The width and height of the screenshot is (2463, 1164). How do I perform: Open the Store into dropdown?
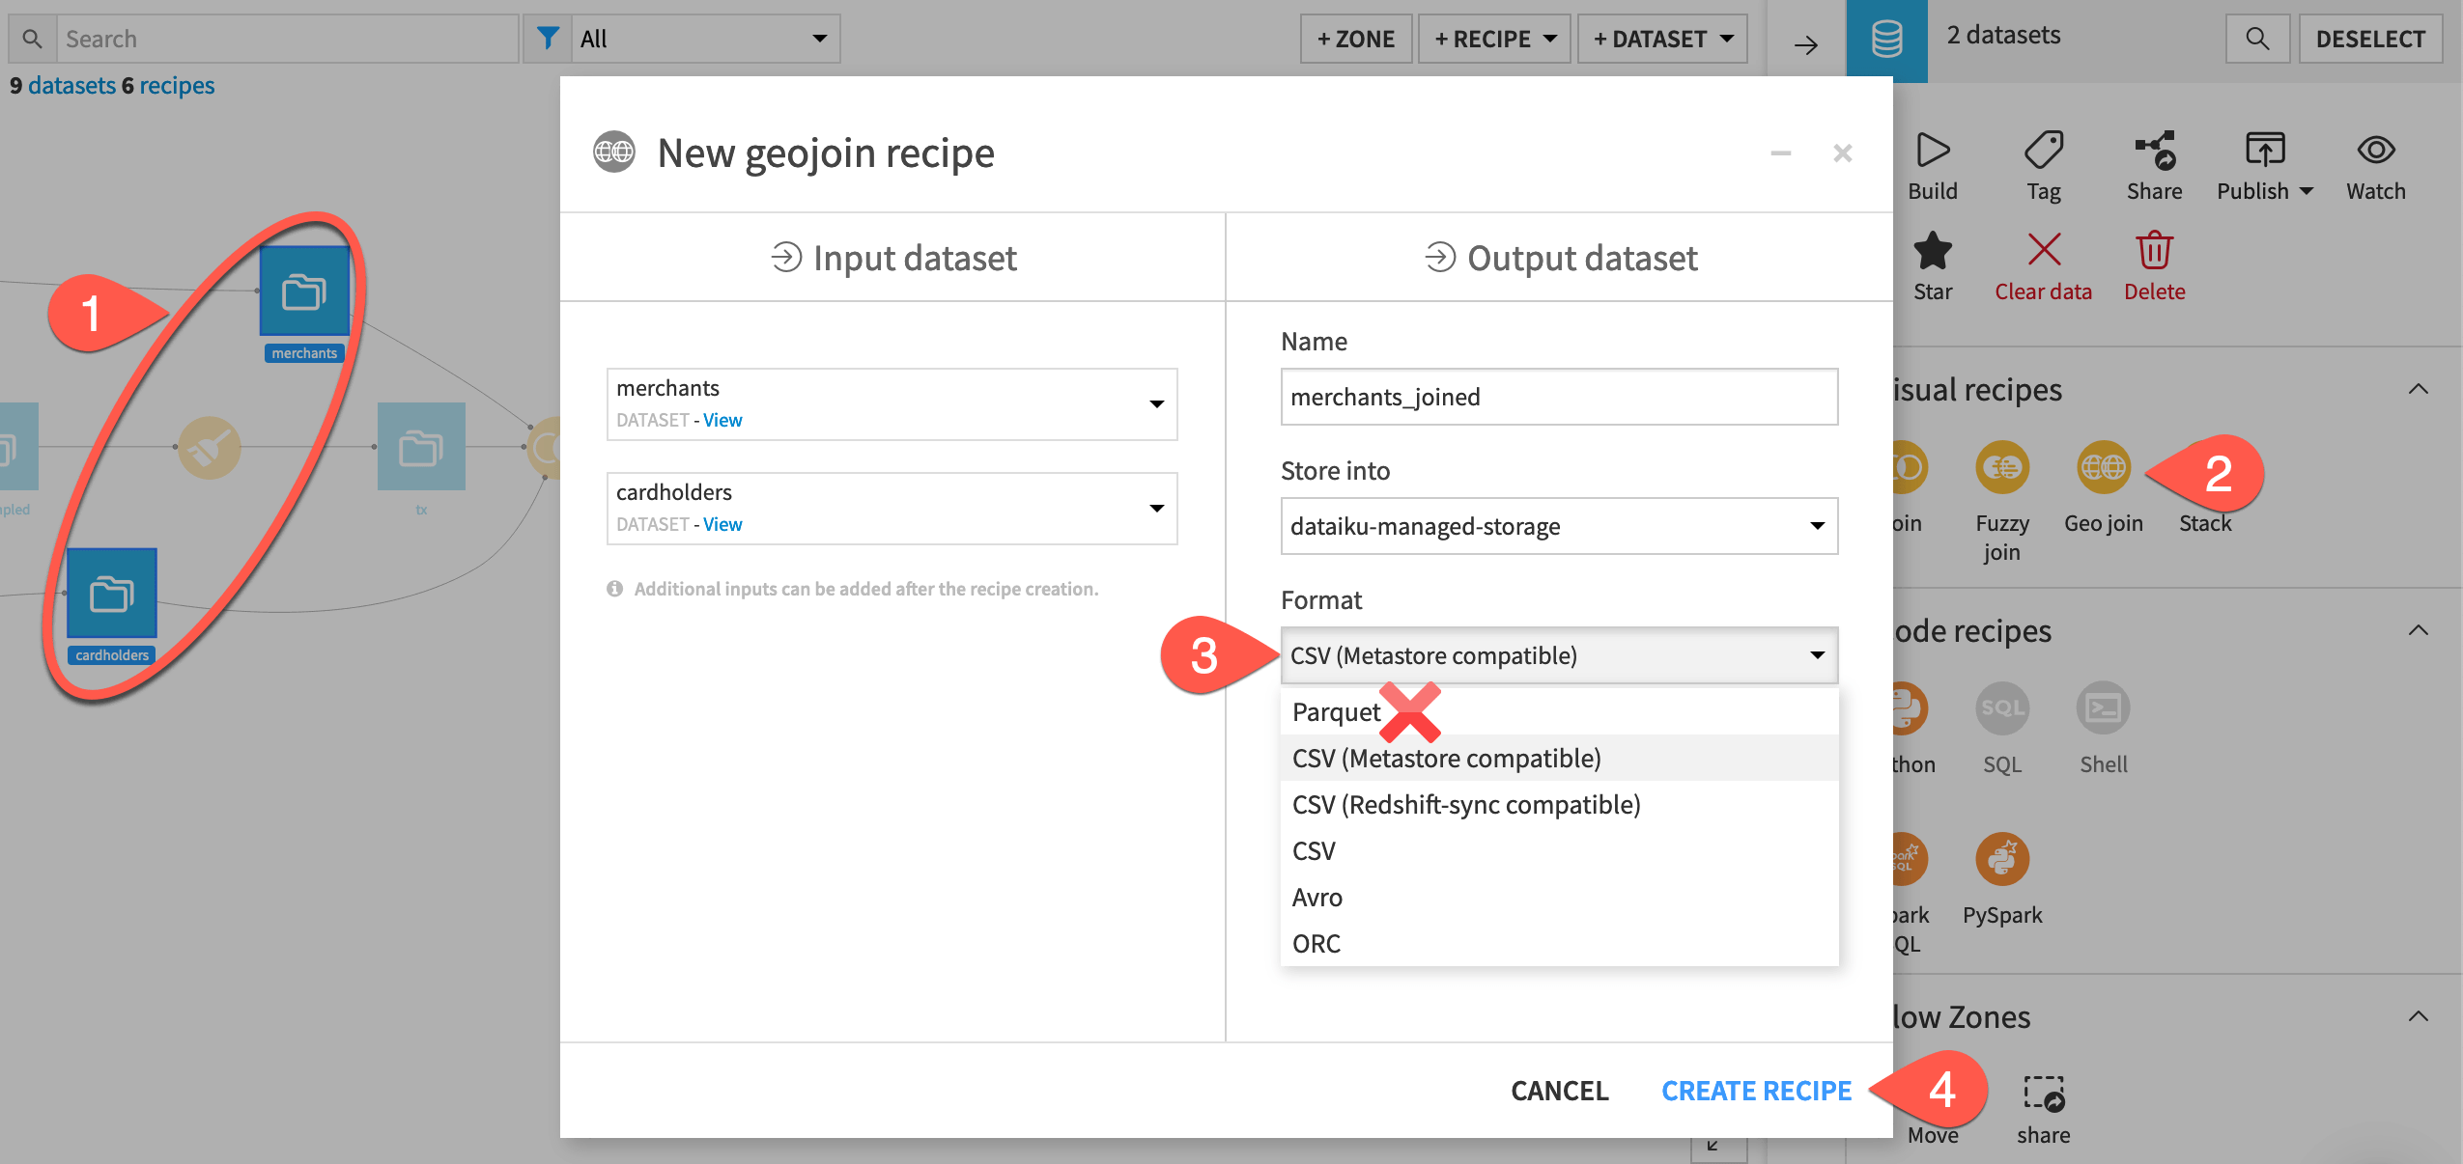click(x=1559, y=526)
